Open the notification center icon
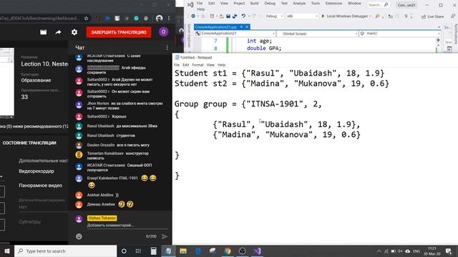Image resolution: width=458 pixels, height=257 pixels. [x=449, y=251]
